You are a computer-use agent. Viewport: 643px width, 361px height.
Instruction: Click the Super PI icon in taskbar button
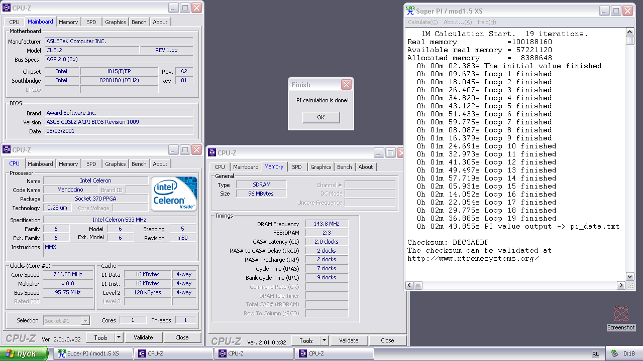click(x=61, y=353)
